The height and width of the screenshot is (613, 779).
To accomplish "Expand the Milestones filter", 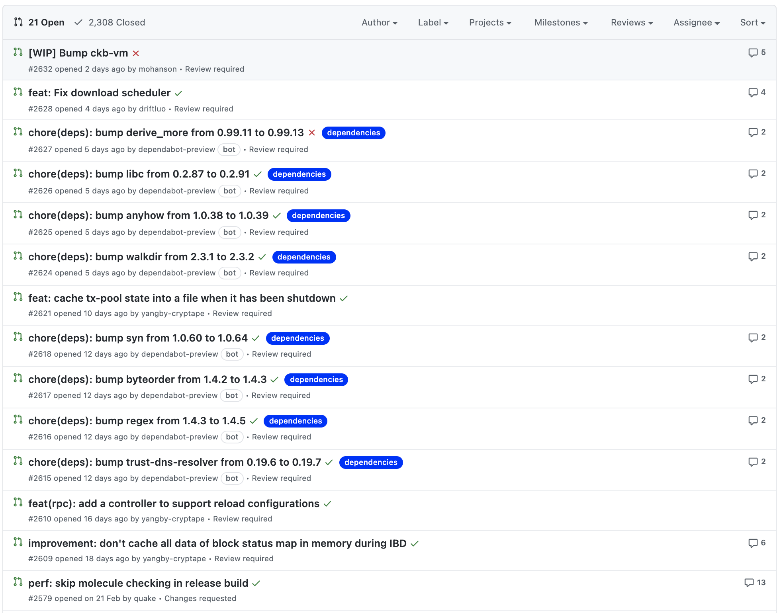I will tap(561, 22).
